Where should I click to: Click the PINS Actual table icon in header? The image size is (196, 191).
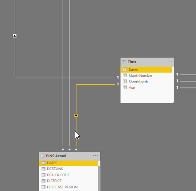point(42,156)
